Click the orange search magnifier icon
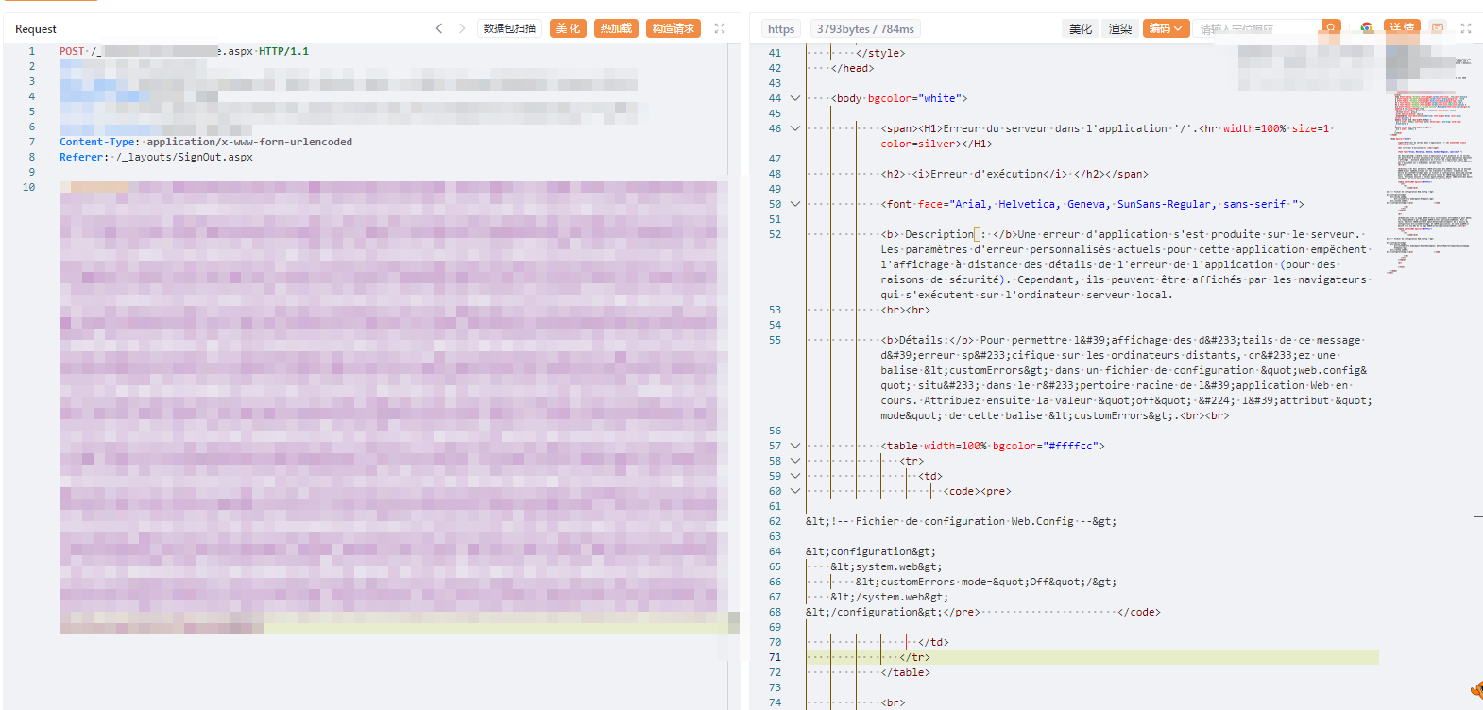 1331,28
